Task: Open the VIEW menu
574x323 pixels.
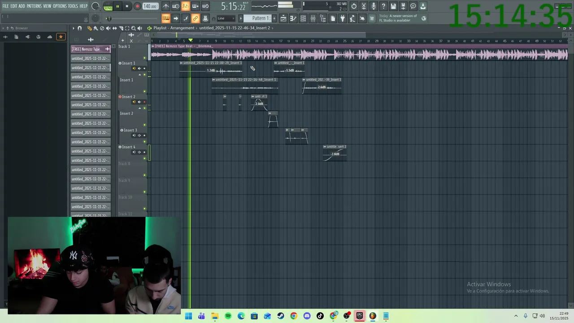Action: [x=47, y=6]
